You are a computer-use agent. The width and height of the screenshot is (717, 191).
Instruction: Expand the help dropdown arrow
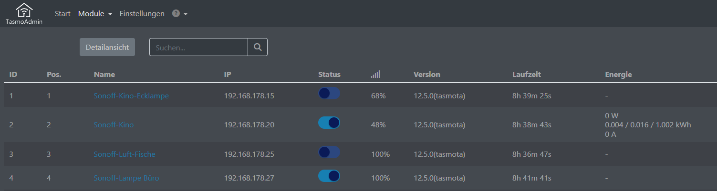click(186, 14)
